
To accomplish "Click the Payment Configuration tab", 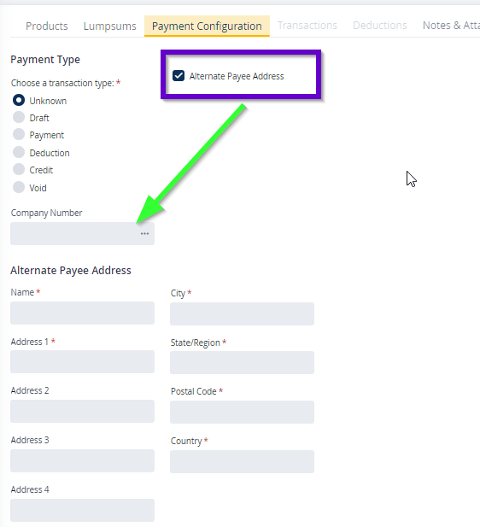I will [x=207, y=26].
